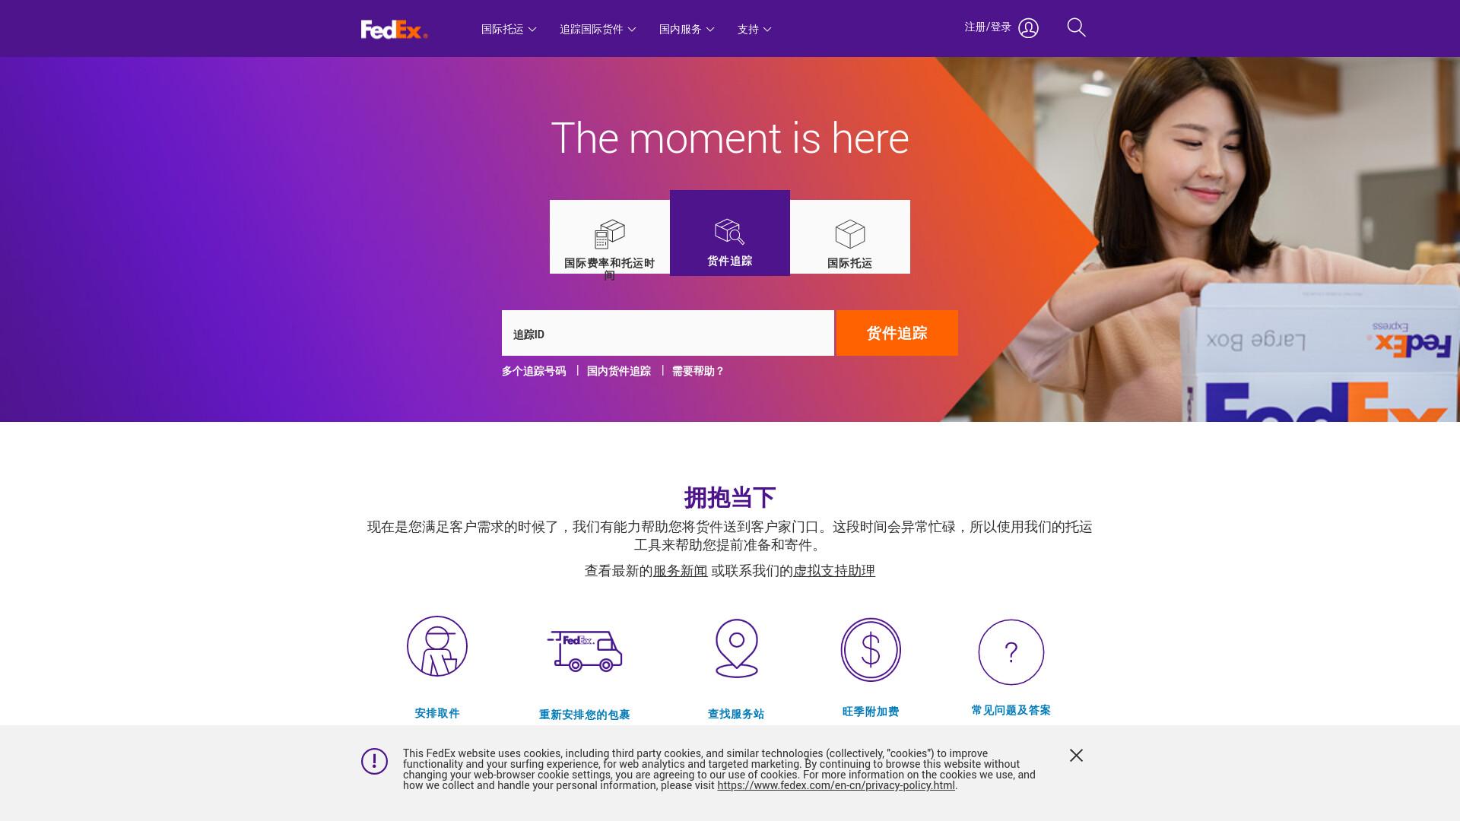Viewport: 1460px width, 821px height.
Task: Click into the 追踪ID input field
Action: [668, 333]
